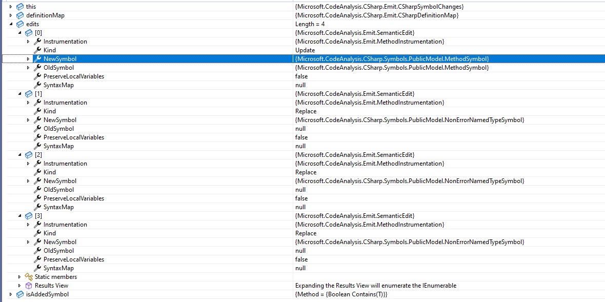605x302 pixels.
Task: Click the object icon beside isAddedSymbol
Action: [x=20, y=294]
